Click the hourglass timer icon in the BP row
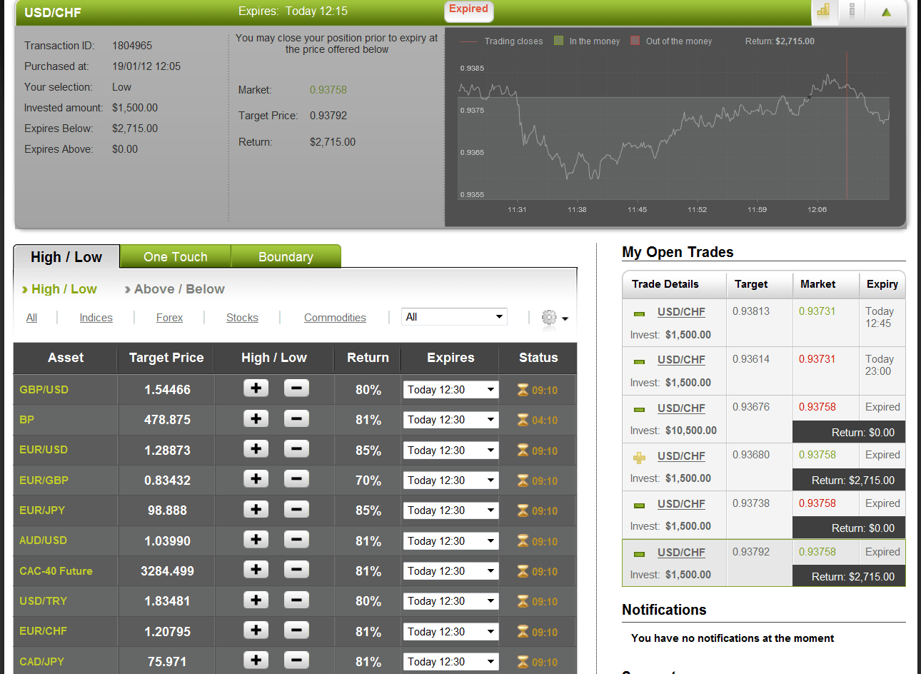Viewport: 921px width, 674px height. [x=523, y=420]
